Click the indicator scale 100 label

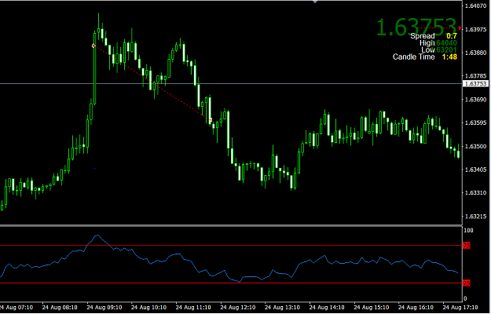(x=468, y=230)
